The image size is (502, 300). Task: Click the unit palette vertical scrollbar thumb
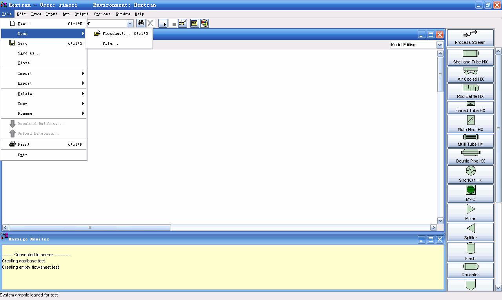click(498, 128)
